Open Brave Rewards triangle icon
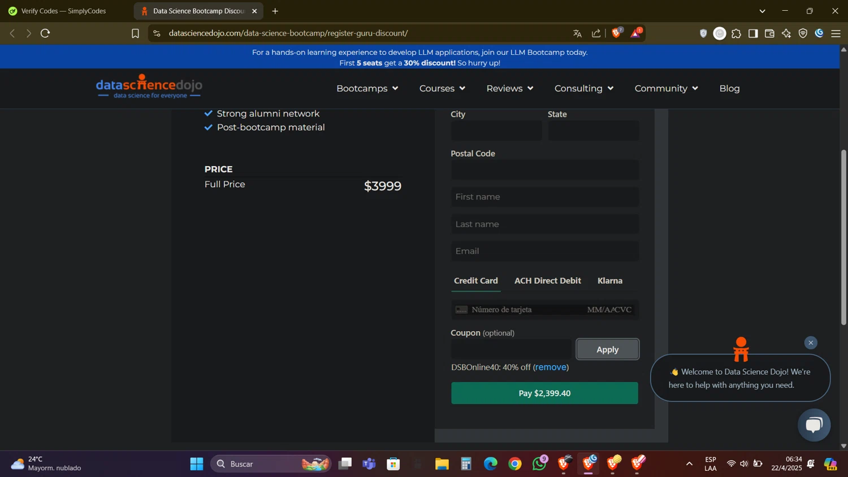Screen dimensions: 848x477 tap(636, 33)
